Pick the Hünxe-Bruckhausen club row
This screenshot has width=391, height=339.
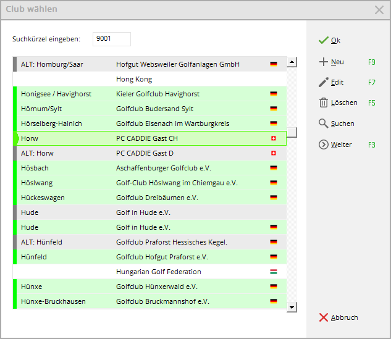[148, 301]
